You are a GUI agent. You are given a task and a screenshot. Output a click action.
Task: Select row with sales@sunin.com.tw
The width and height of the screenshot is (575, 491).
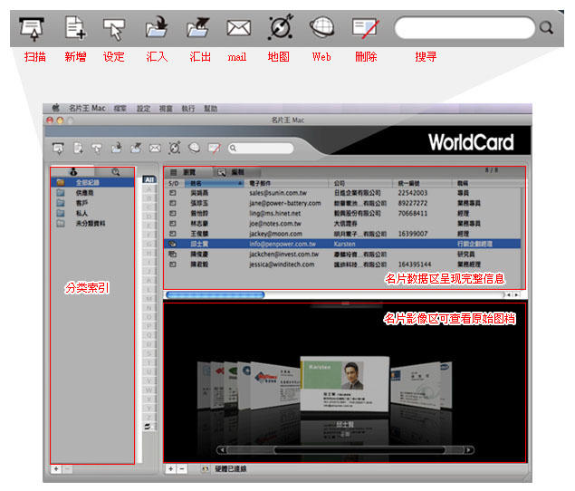point(342,193)
